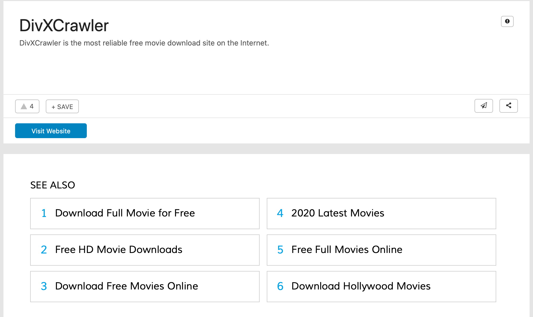Click the number 2 list marker
The image size is (533, 317).
click(x=44, y=250)
